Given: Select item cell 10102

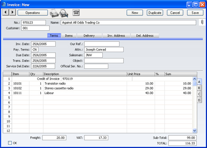Looking at the screenshot, I should [x=20, y=88].
